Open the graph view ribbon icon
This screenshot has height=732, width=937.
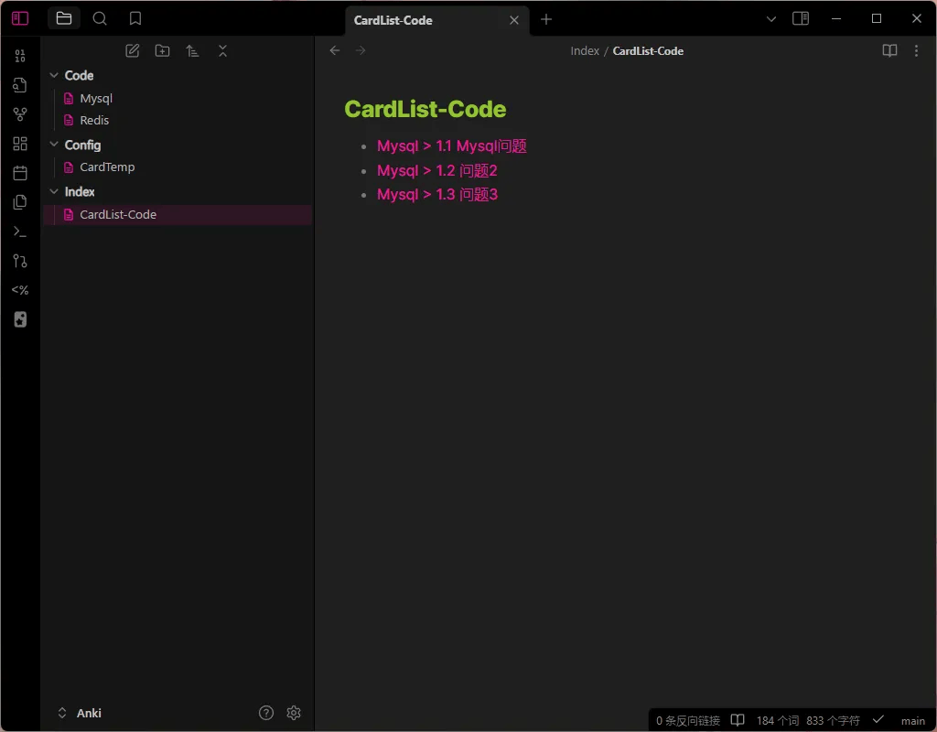pyautogui.click(x=20, y=114)
